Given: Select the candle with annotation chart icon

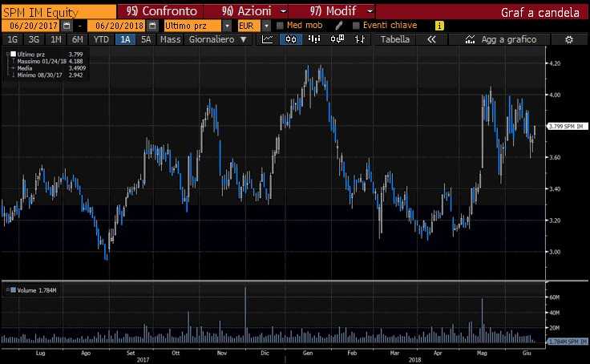Looking at the screenshot, I should click(x=337, y=39).
